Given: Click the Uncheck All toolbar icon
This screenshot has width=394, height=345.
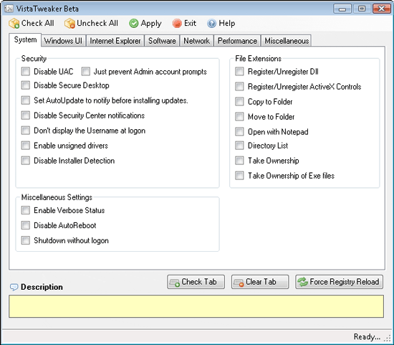Looking at the screenshot, I should pyautogui.click(x=69, y=24).
